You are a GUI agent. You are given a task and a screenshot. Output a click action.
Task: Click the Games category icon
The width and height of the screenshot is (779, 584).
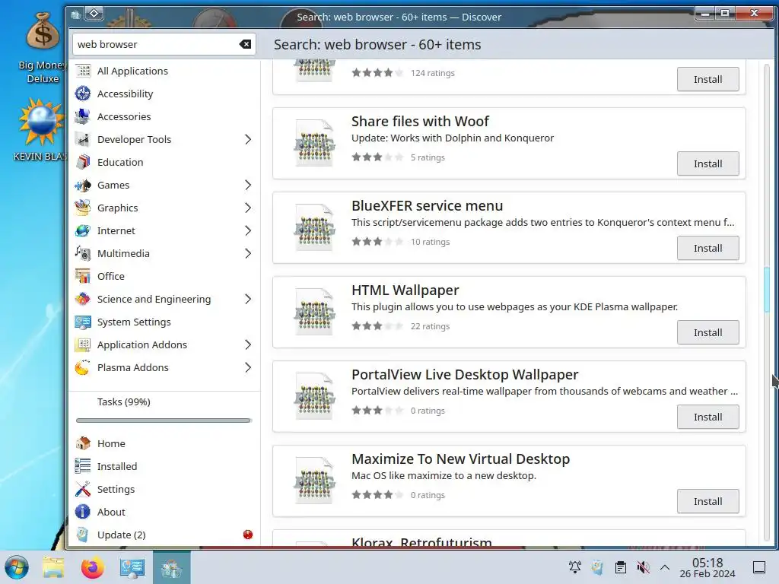(x=83, y=186)
